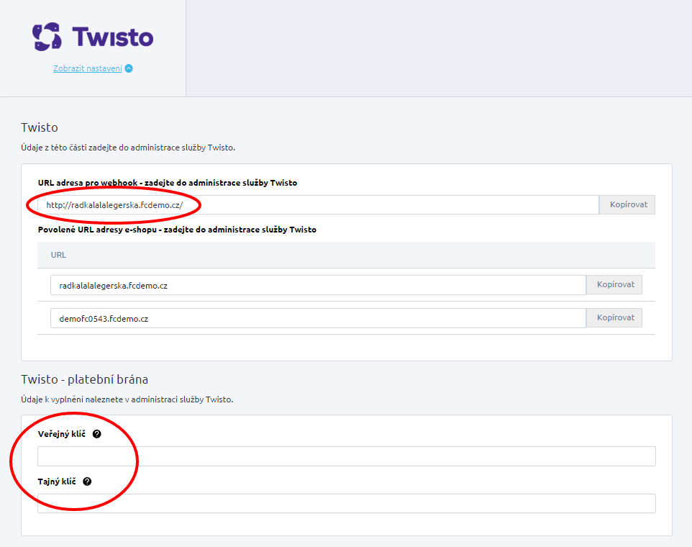Focus the 'Veřejný klíč' input field
The image size is (692, 547).
tap(347, 456)
